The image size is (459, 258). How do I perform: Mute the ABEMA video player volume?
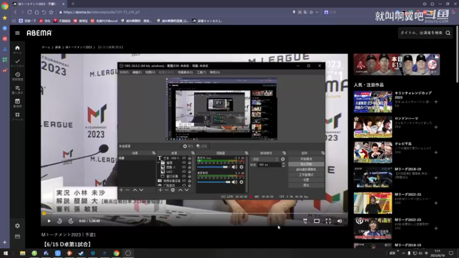[x=340, y=221]
